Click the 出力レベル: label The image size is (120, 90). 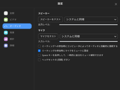(x=44, y=25)
